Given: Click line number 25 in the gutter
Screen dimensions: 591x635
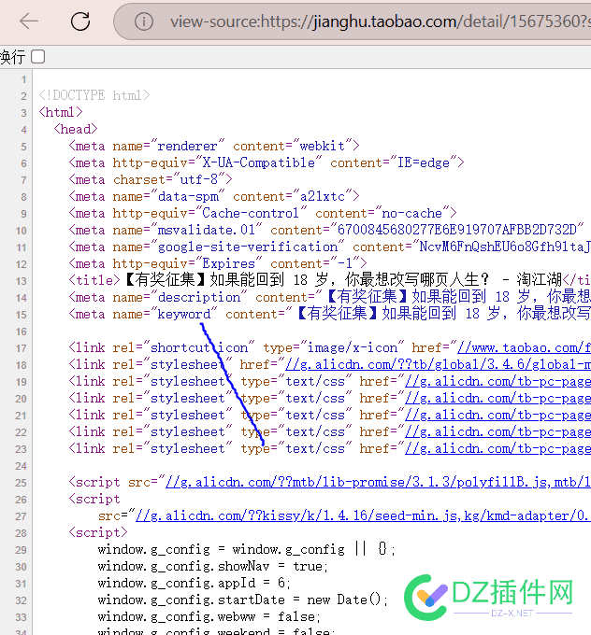Looking at the screenshot, I should 22,483.
